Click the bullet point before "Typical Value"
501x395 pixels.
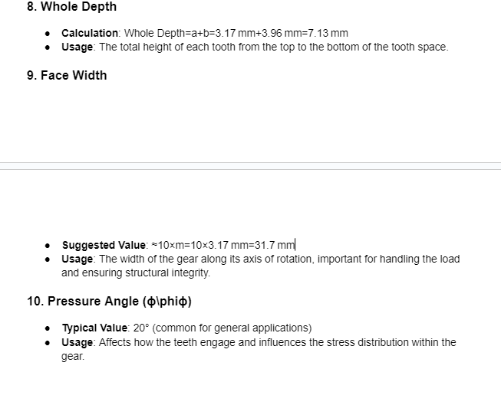pyautogui.click(x=48, y=328)
